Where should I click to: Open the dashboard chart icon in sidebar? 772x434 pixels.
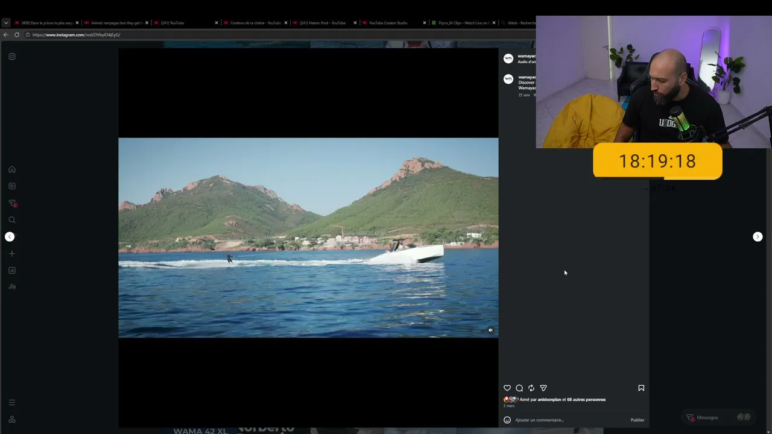11,271
